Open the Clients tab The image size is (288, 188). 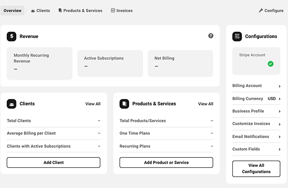point(40,11)
